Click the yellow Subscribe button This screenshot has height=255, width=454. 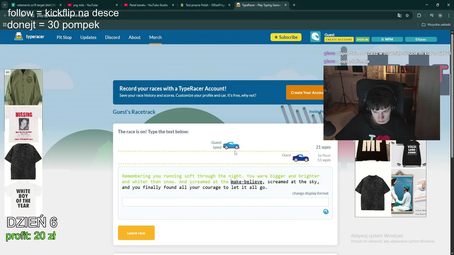click(x=286, y=37)
